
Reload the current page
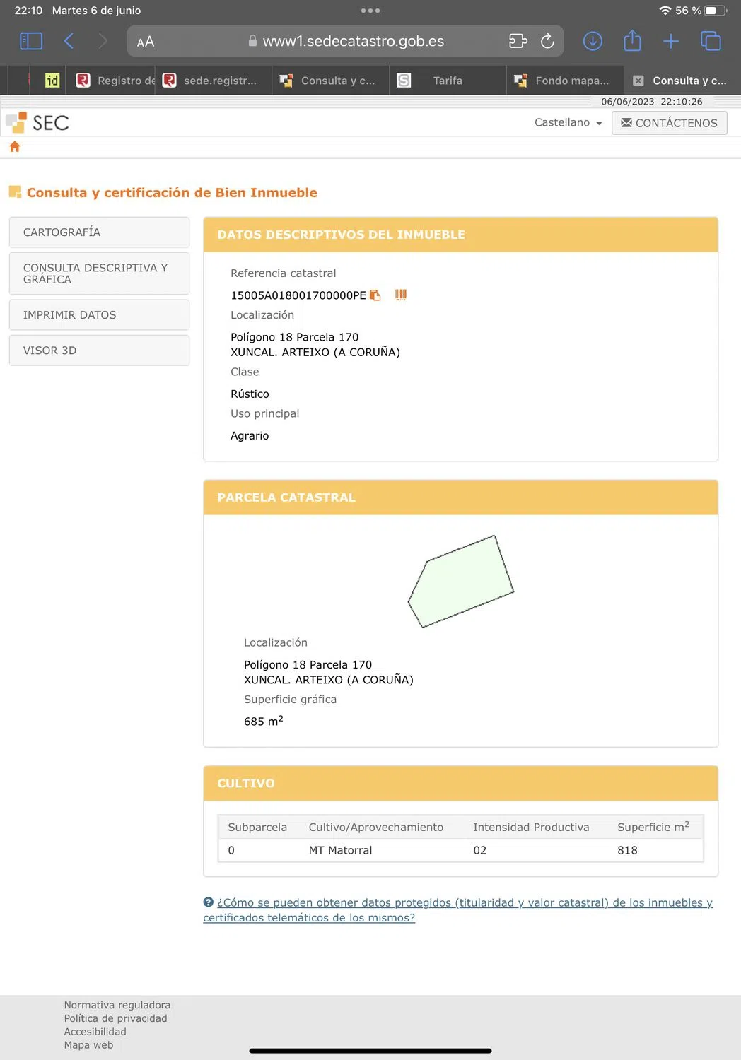tap(547, 41)
